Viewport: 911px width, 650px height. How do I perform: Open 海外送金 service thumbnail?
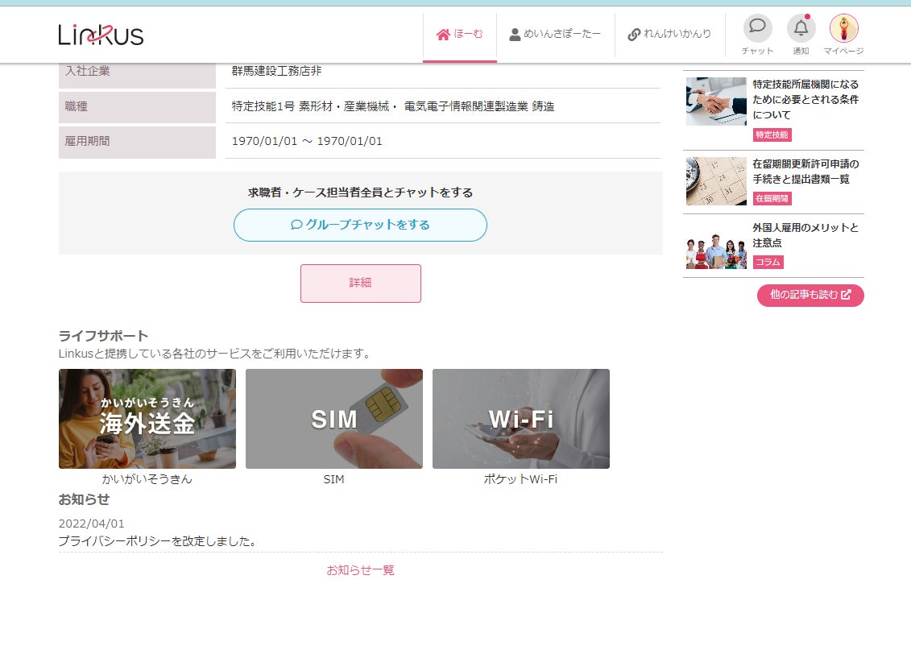click(x=147, y=418)
